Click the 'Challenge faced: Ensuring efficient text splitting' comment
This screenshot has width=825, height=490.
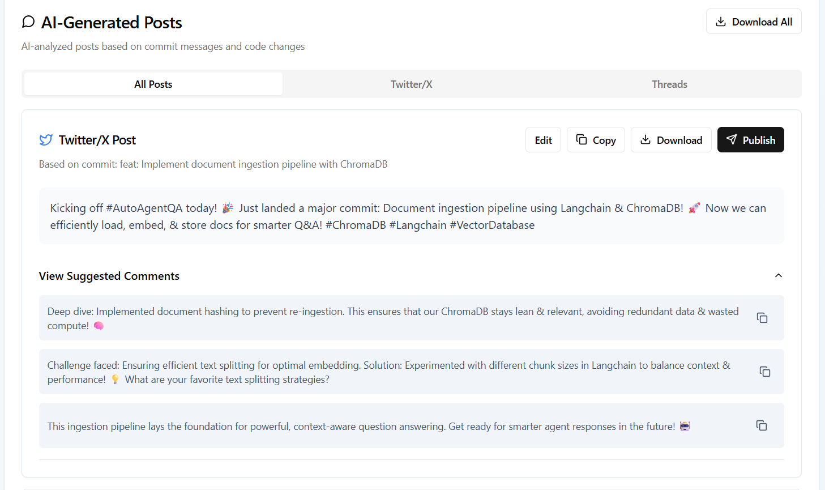click(x=389, y=372)
